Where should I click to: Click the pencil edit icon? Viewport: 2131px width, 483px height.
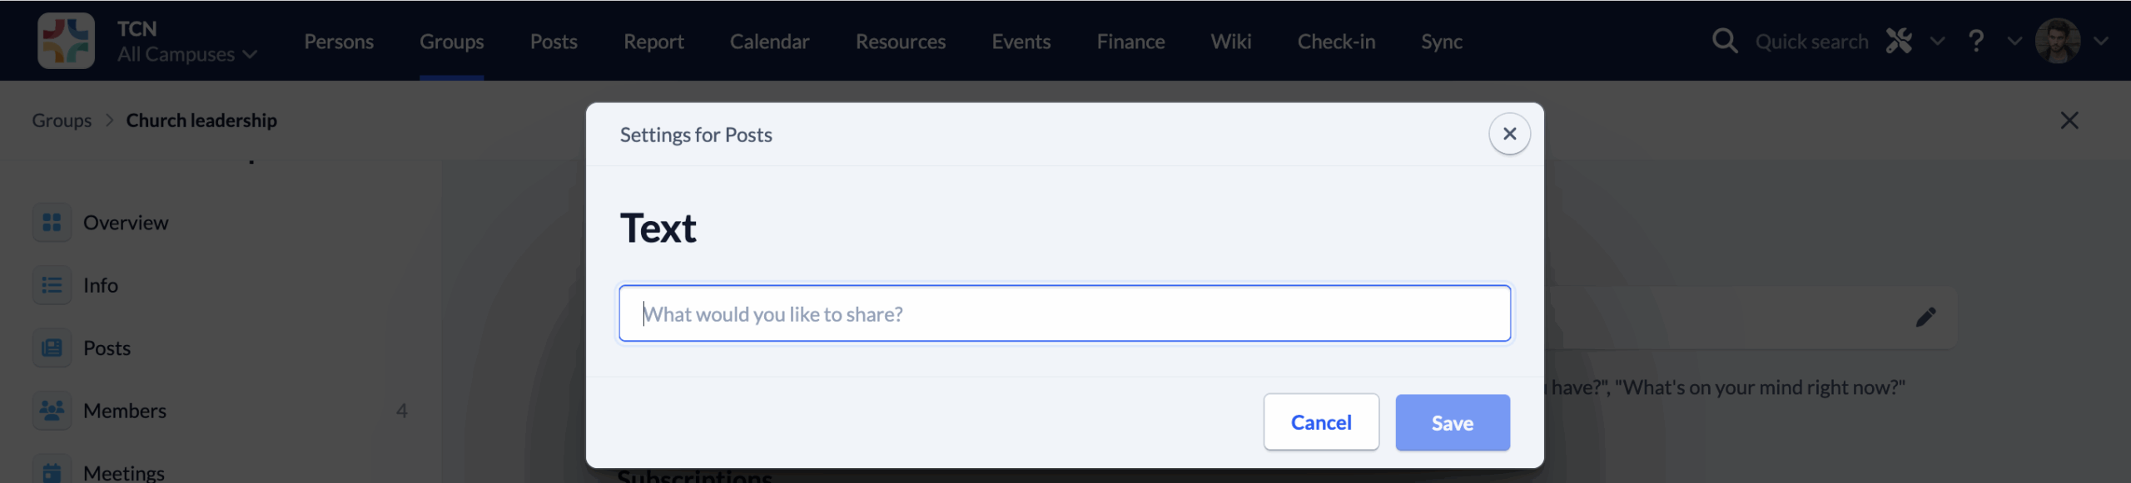pyautogui.click(x=1925, y=317)
